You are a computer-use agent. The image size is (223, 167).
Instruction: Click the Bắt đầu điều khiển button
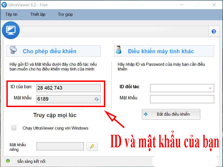(171, 114)
